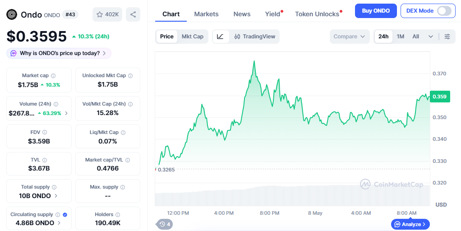The image size is (461, 231).
Task: Open "Why is ONDO's price up today?"
Action: click(59, 53)
